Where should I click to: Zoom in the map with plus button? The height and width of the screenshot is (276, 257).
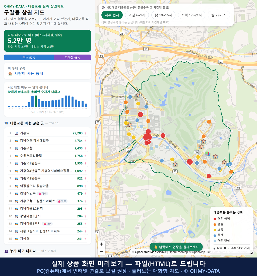click(x=101, y=244)
